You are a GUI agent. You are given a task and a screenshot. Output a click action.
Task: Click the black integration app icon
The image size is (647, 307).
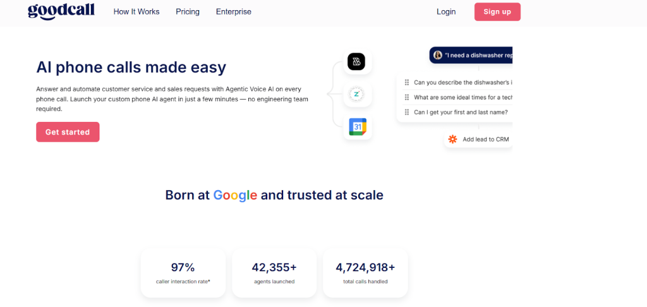click(357, 62)
